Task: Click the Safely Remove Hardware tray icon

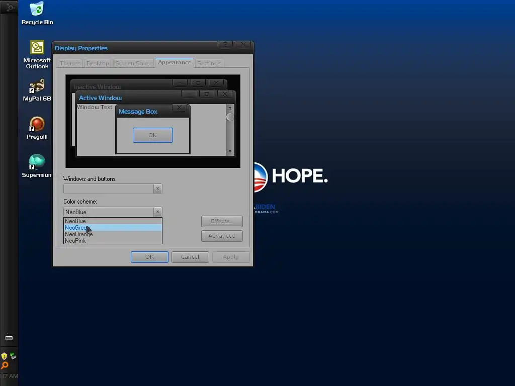Action: pyautogui.click(x=13, y=356)
